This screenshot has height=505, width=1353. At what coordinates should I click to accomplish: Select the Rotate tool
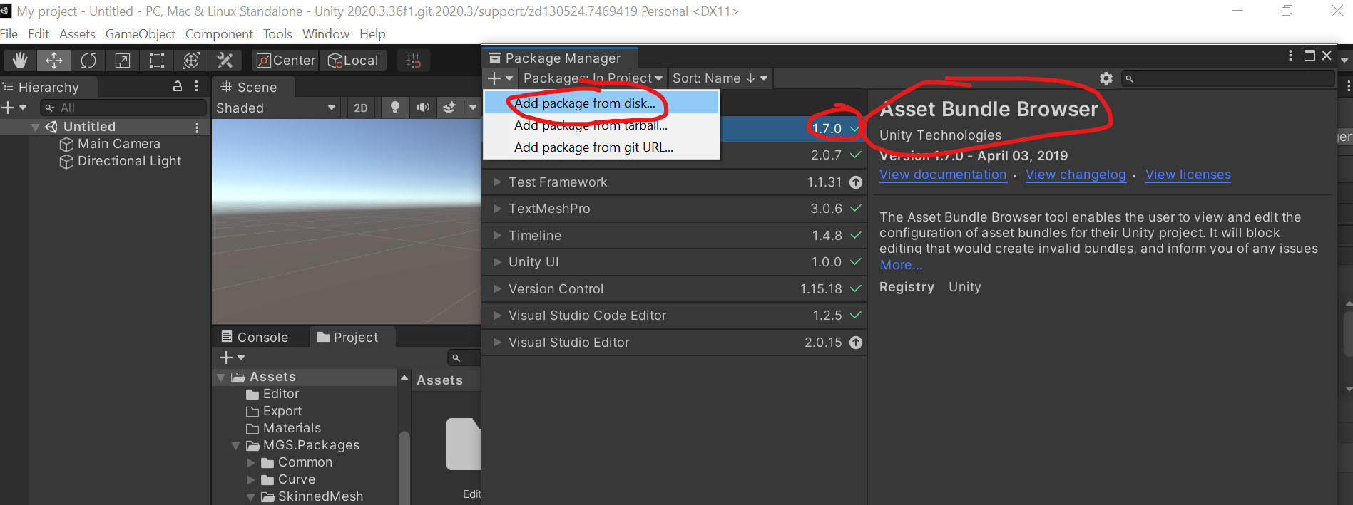point(88,61)
